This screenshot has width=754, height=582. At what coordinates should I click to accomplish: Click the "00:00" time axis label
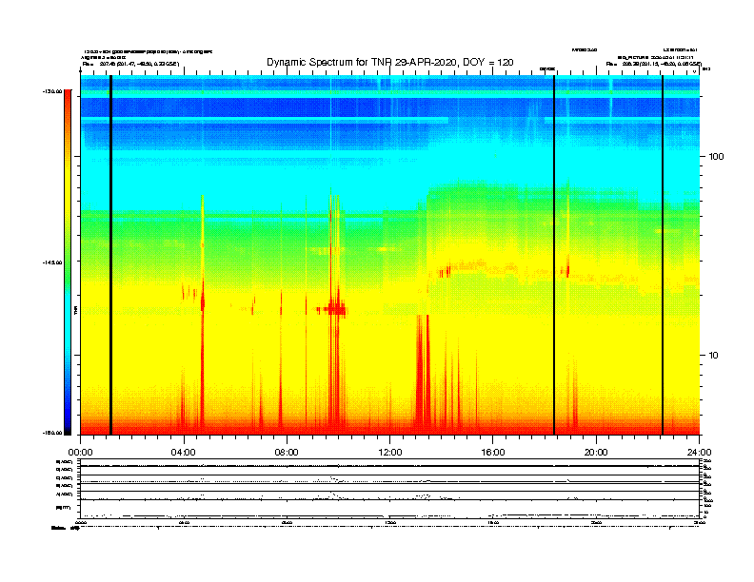(80, 453)
